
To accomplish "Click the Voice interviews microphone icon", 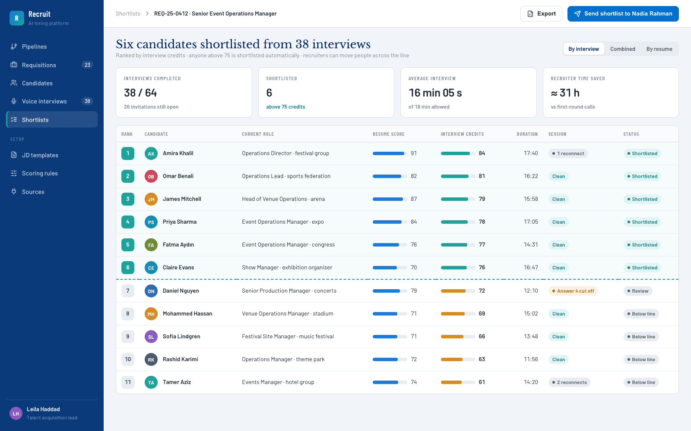I will click(14, 101).
